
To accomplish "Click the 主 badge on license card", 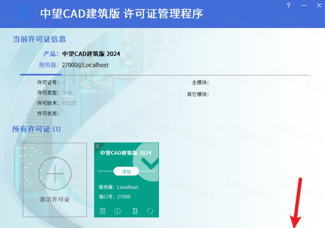I will 97,146.
